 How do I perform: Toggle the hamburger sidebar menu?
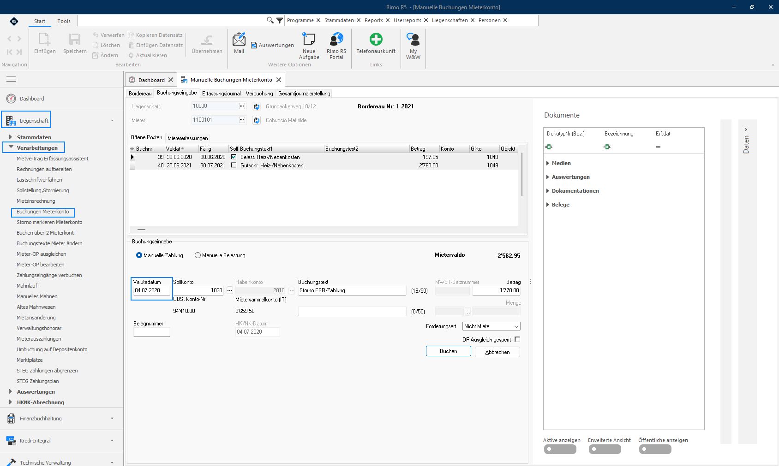(x=11, y=79)
